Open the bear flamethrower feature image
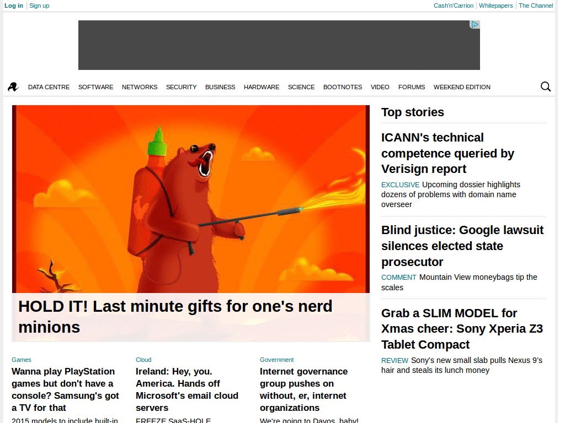Viewport: 565px width, 423px height. click(190, 199)
